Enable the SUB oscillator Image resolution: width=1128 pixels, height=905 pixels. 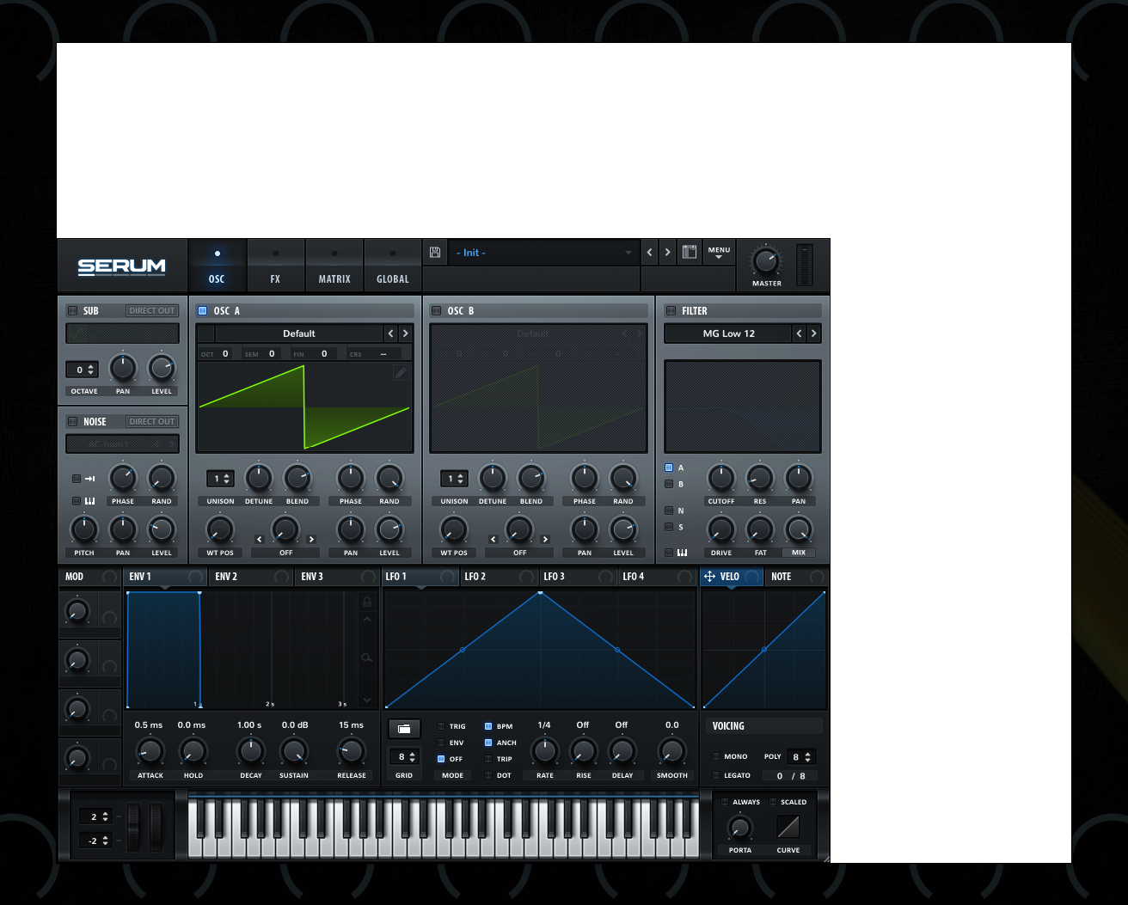[72, 311]
